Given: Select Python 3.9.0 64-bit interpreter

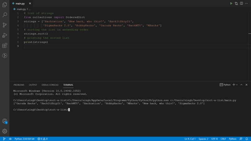Looking at the screenshot, I should (x=25, y=139).
